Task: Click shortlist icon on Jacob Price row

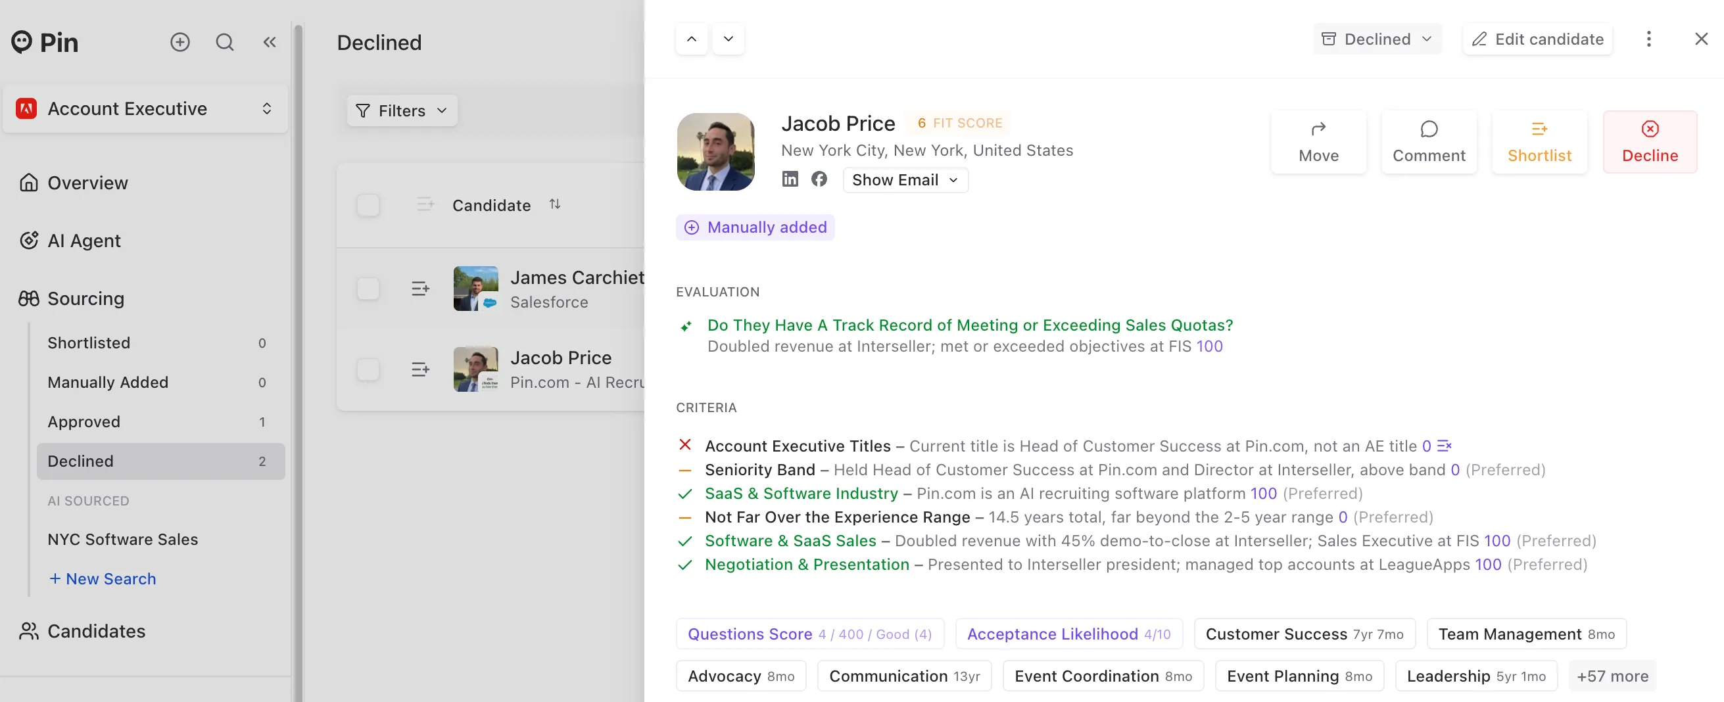Action: pyautogui.click(x=420, y=369)
